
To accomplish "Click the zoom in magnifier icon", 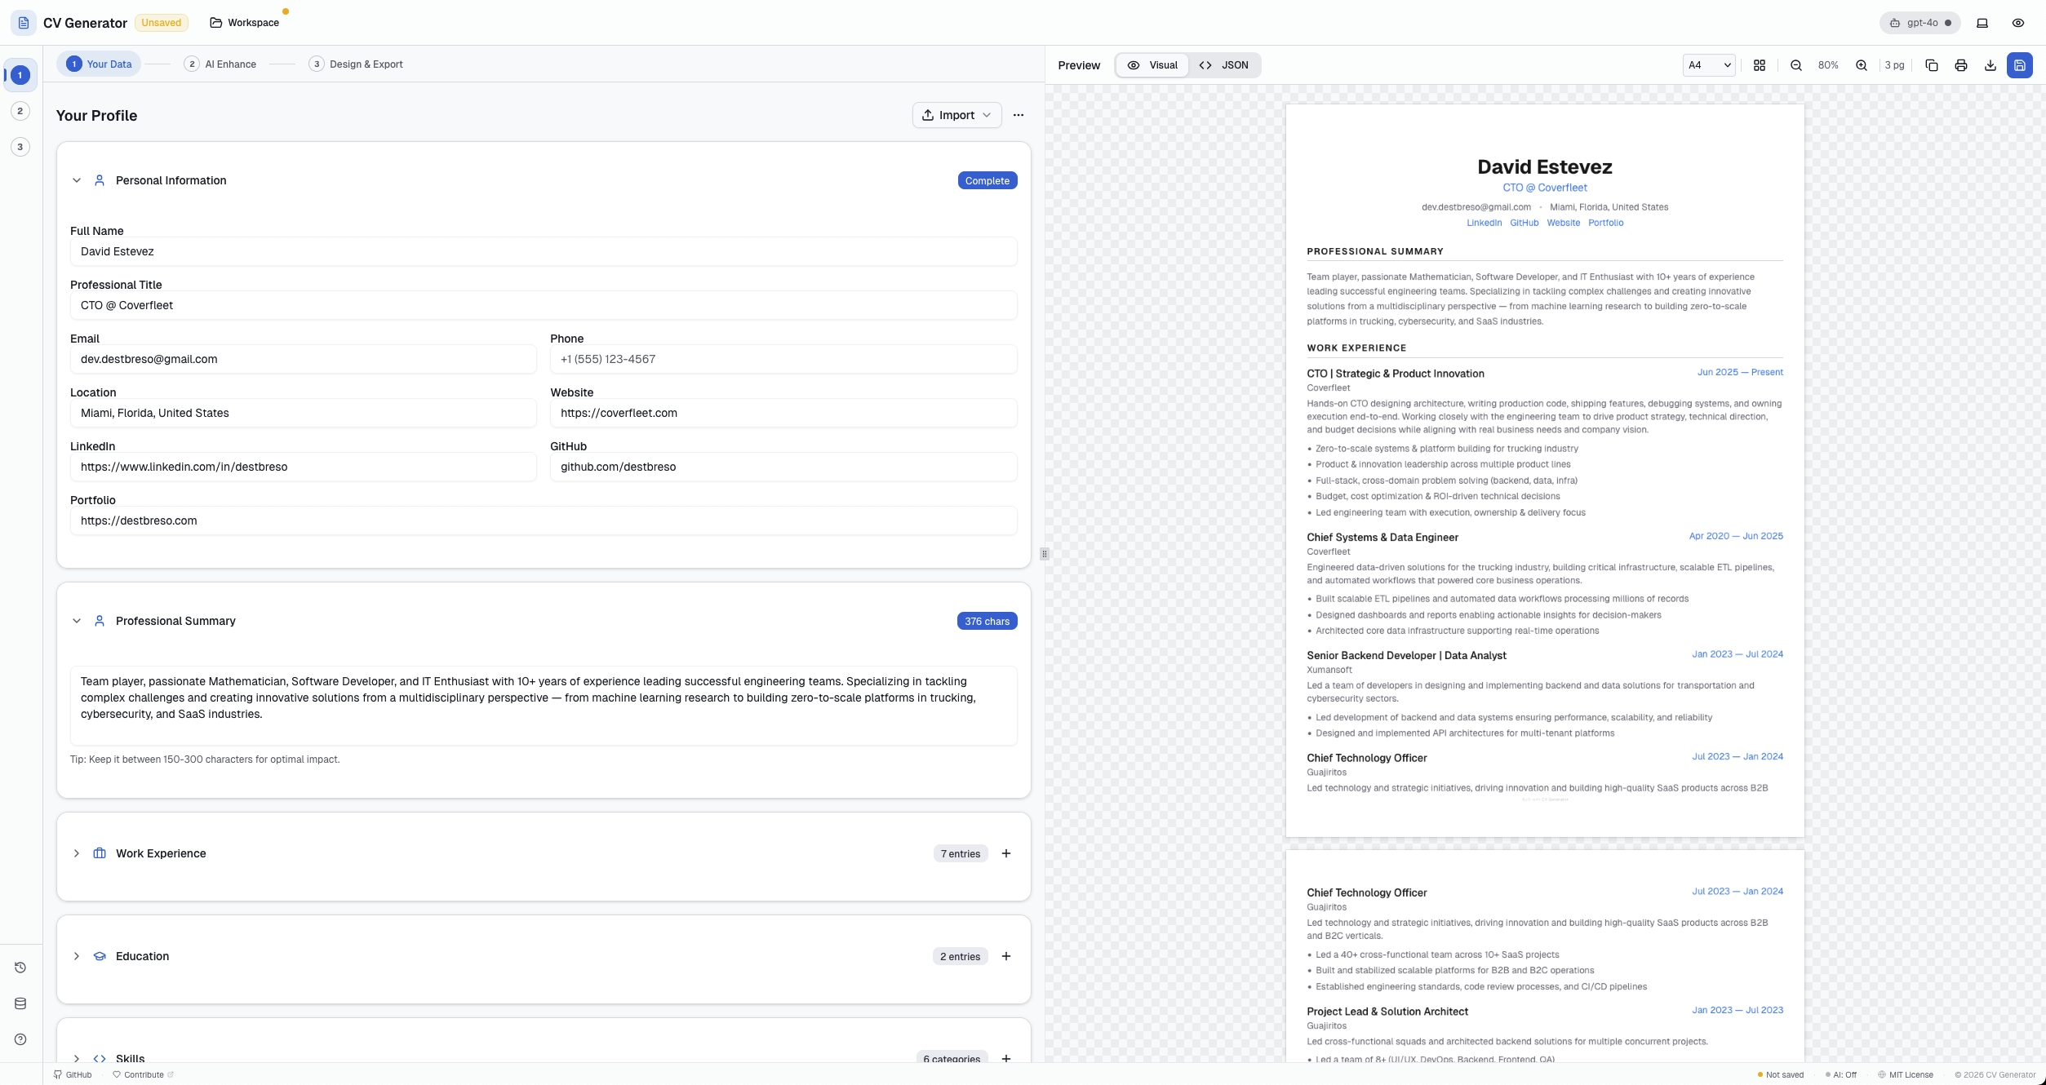I will pos(1862,65).
